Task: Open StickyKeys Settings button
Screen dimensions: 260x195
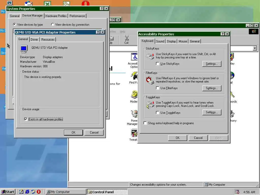Action: (x=212, y=64)
